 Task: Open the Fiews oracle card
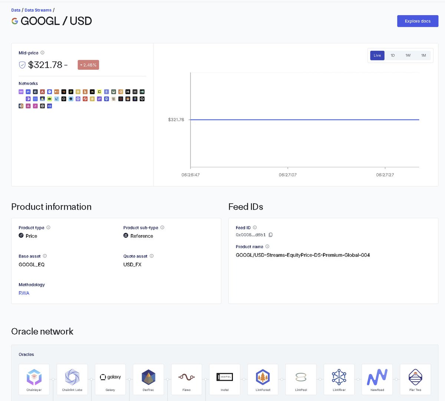click(x=187, y=379)
